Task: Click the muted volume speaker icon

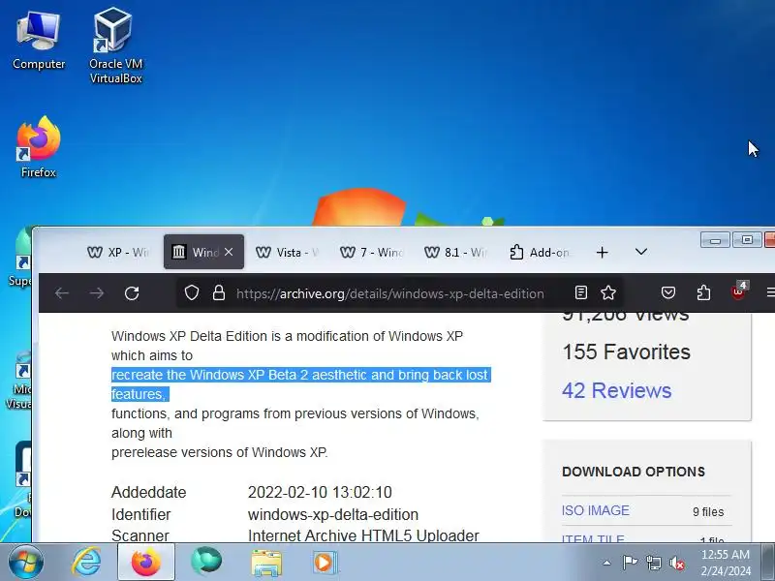Action: pos(676,563)
